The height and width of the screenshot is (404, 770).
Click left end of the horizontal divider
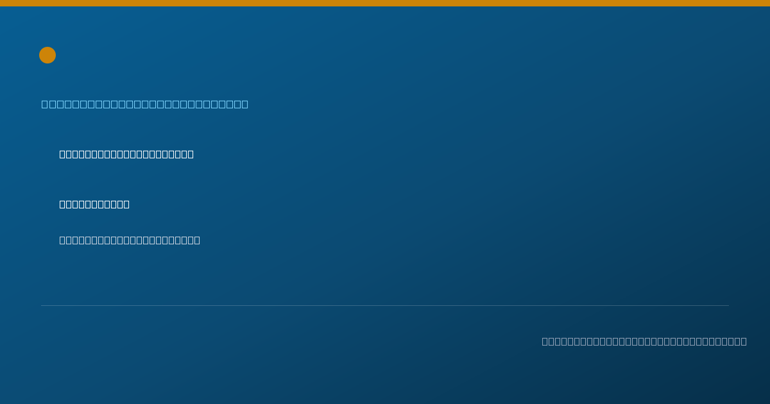point(42,305)
